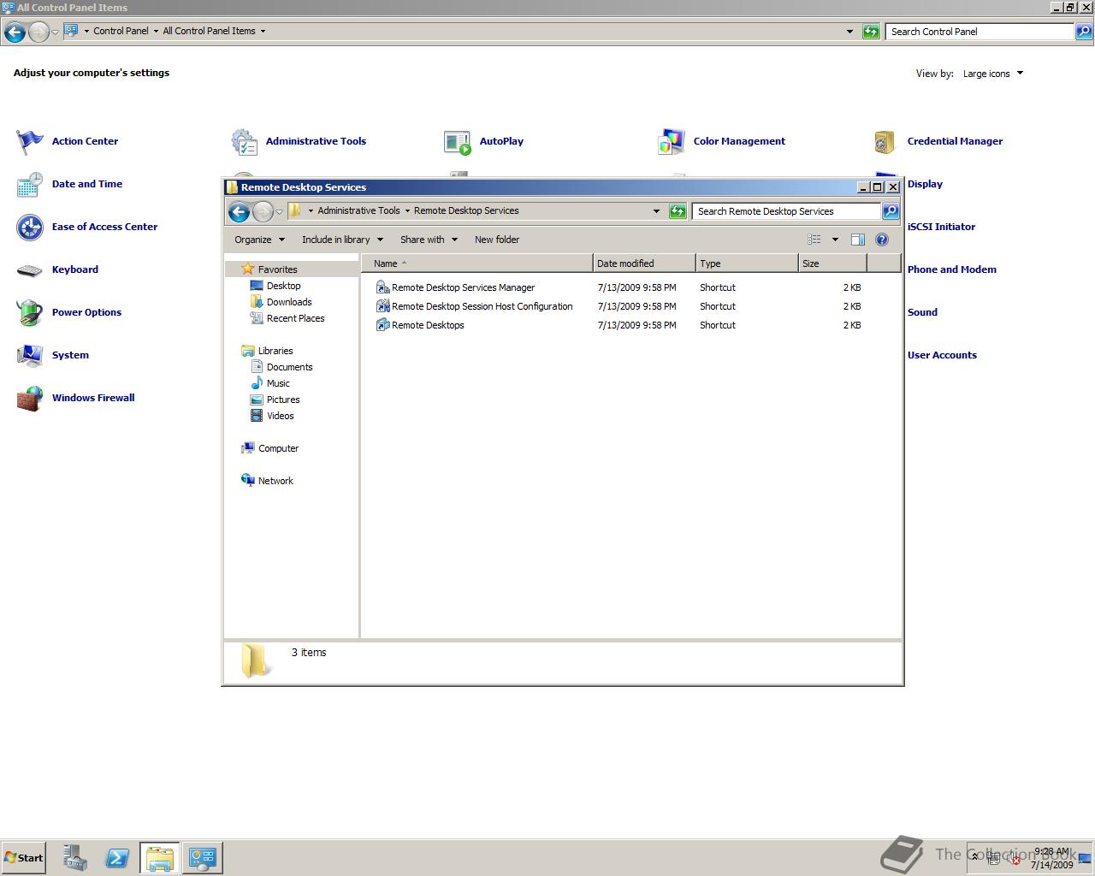This screenshot has height=876, width=1095.
Task: Select the Remote Desktop Session Host Configuration icon
Action: [x=382, y=306]
